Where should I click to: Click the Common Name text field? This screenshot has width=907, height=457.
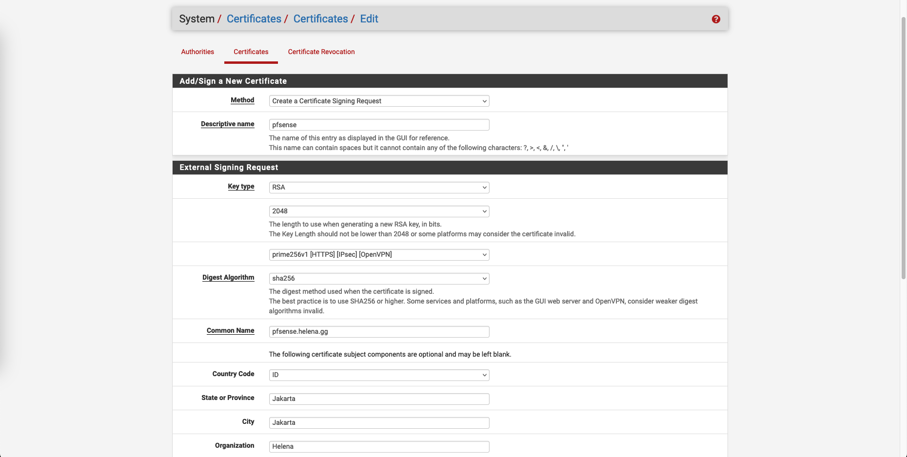pyautogui.click(x=379, y=332)
